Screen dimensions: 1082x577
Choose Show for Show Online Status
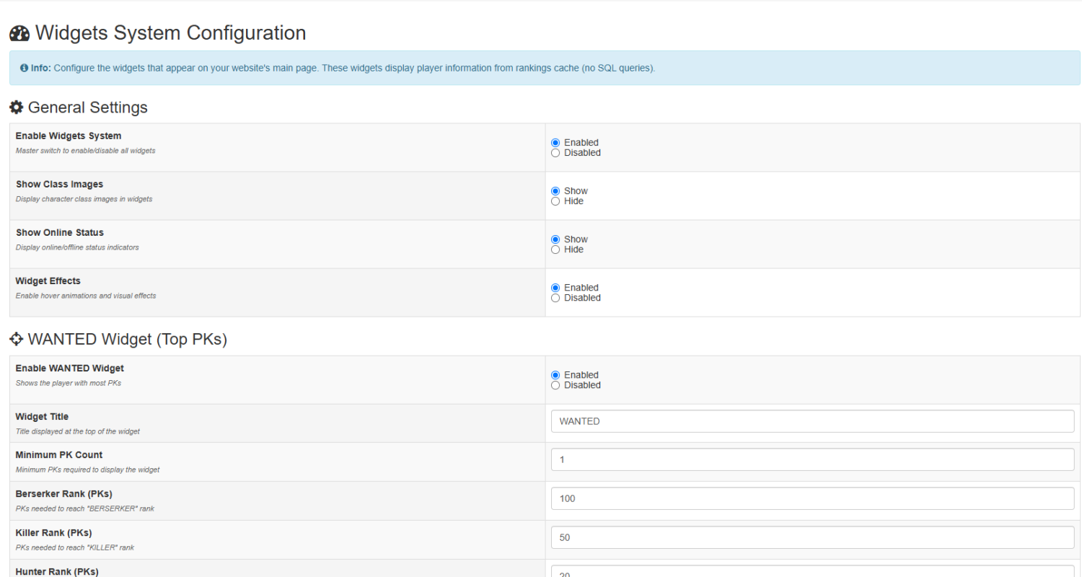pyautogui.click(x=555, y=239)
